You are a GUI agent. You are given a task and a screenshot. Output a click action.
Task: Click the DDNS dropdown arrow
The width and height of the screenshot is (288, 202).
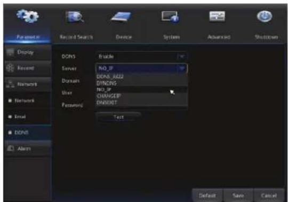(182, 56)
